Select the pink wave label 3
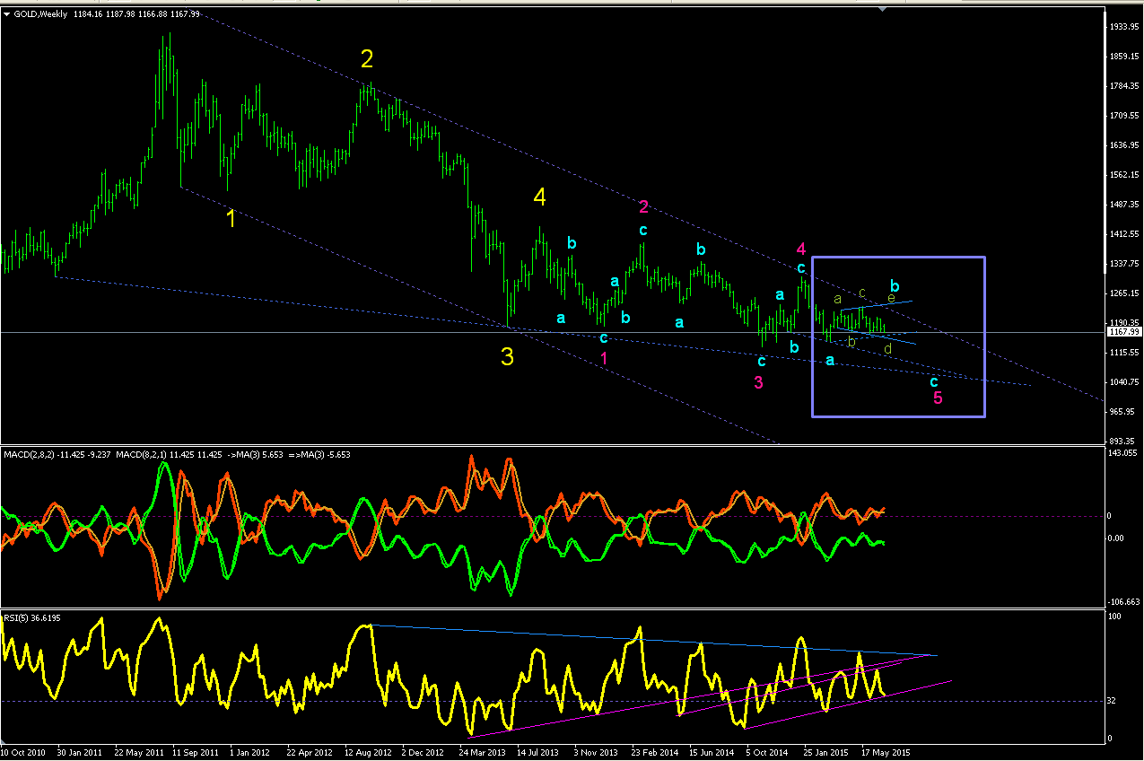The height and width of the screenshot is (761, 1144). click(x=758, y=382)
